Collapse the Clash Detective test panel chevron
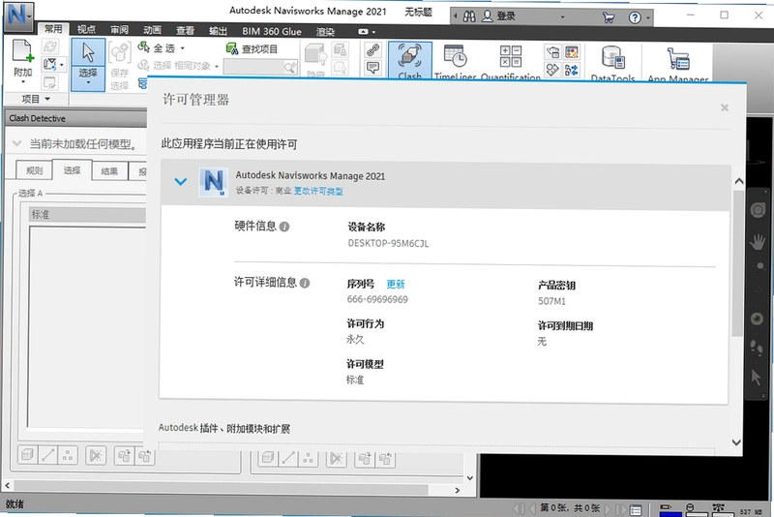The height and width of the screenshot is (517, 774). 16,143
